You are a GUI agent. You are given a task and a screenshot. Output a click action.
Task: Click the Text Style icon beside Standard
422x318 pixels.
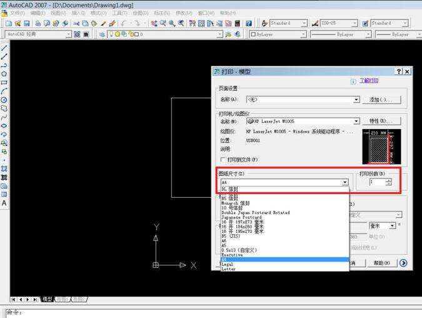point(264,23)
